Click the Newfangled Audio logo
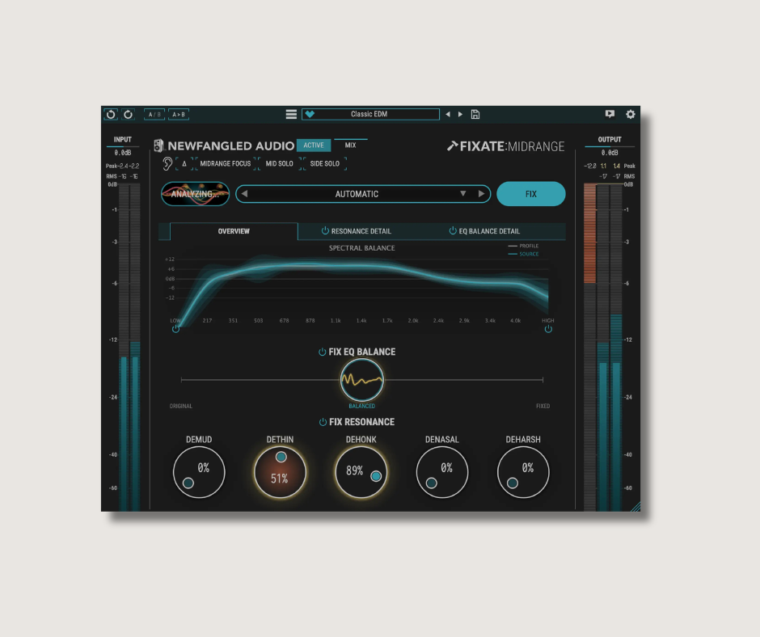Viewport: 760px width, 637px height. click(224, 146)
